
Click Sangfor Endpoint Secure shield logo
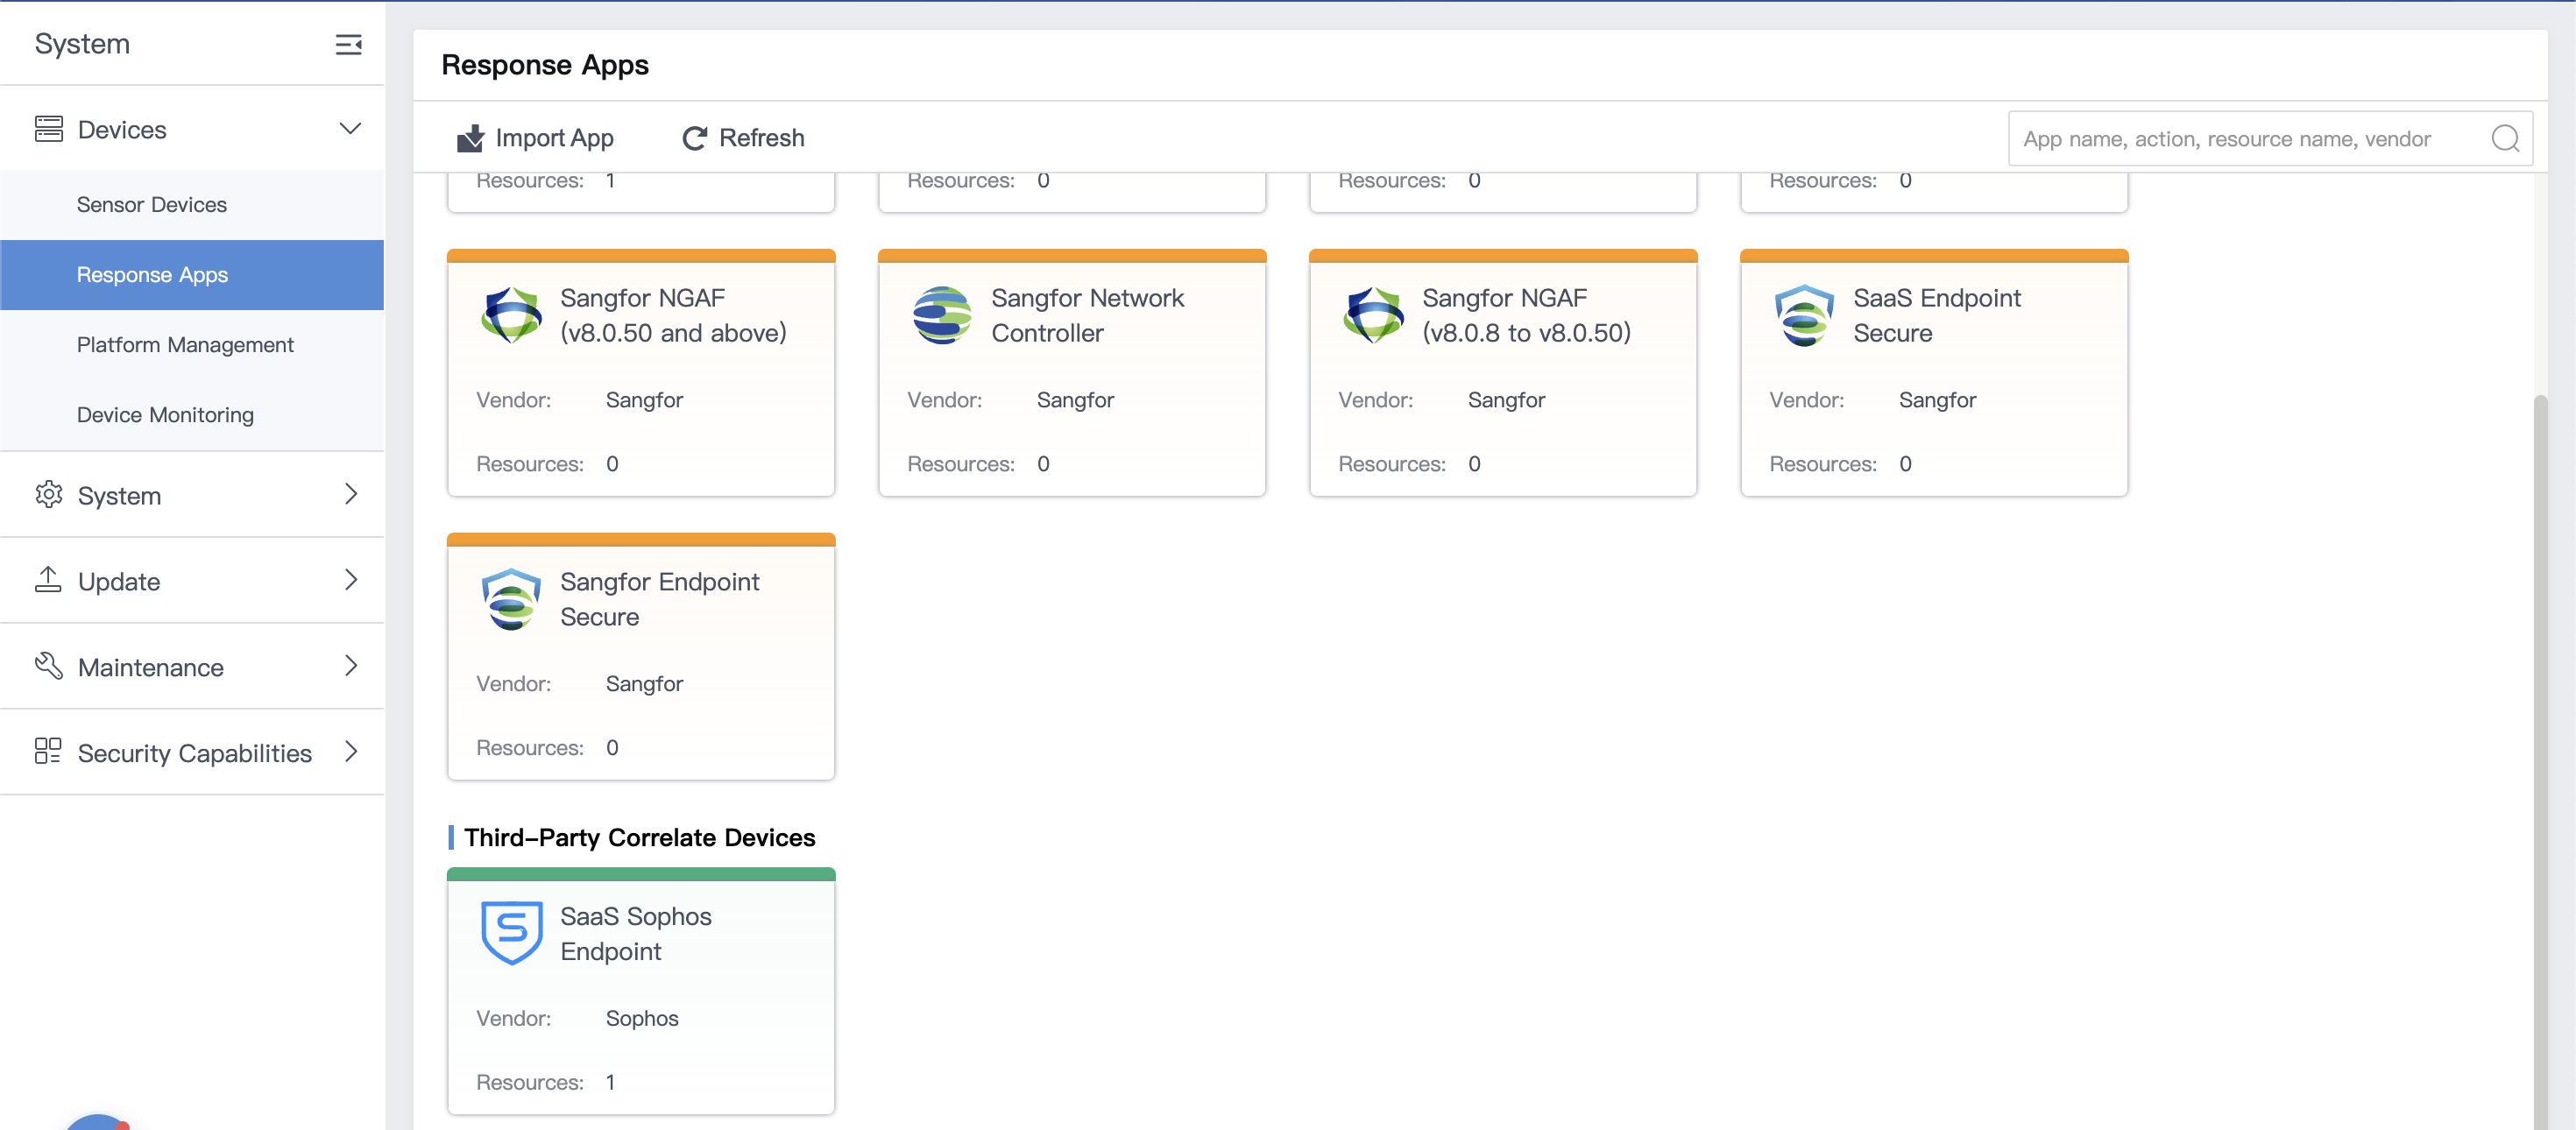click(511, 599)
